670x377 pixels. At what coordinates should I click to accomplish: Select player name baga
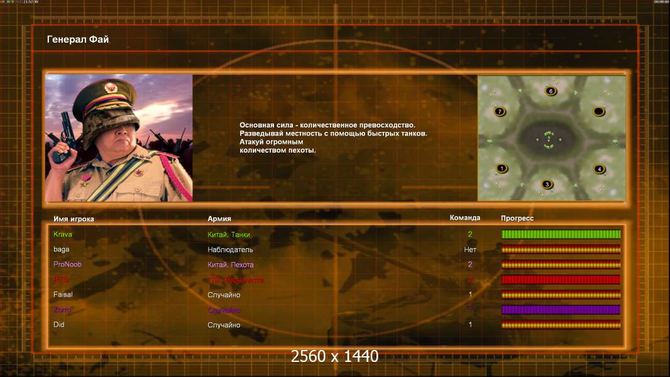(61, 249)
